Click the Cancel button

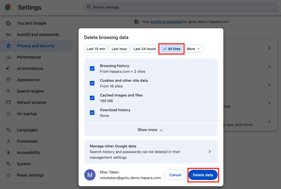point(175,175)
